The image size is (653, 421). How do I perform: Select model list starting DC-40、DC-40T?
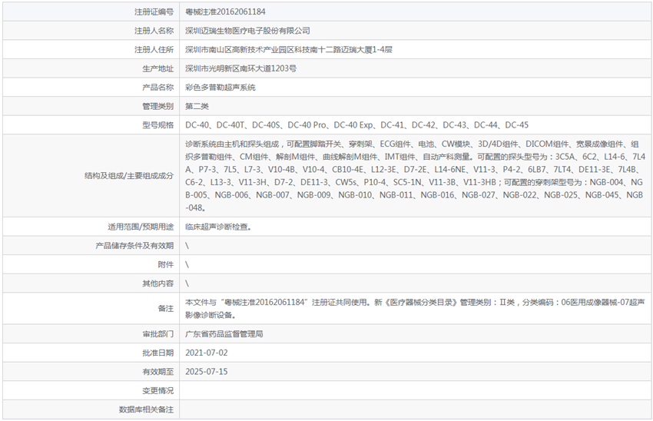point(357,125)
